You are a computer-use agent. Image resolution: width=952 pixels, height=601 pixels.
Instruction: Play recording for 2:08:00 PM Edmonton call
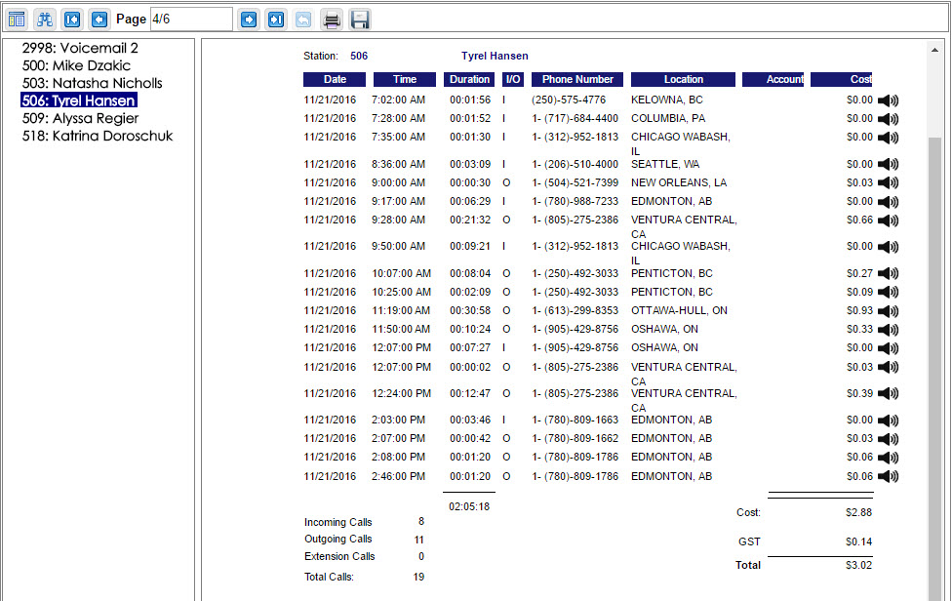click(888, 458)
